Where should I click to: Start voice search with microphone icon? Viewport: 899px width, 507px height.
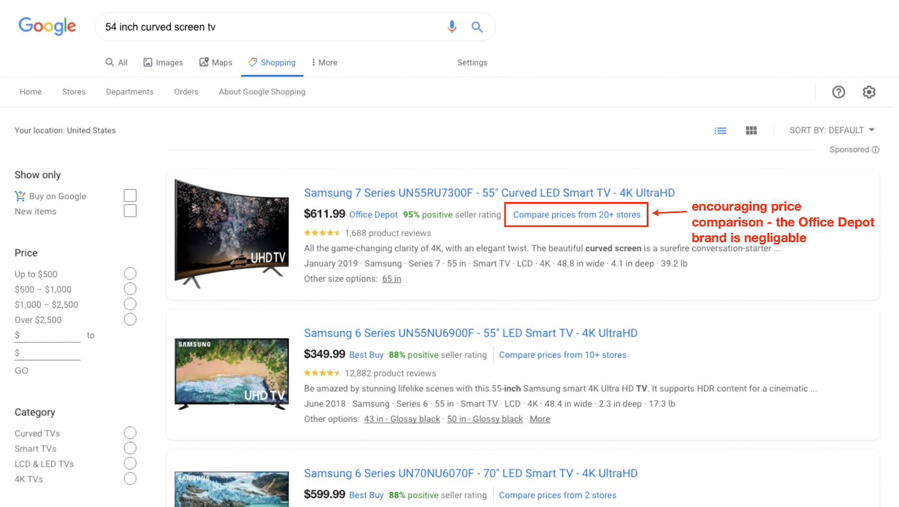click(452, 27)
